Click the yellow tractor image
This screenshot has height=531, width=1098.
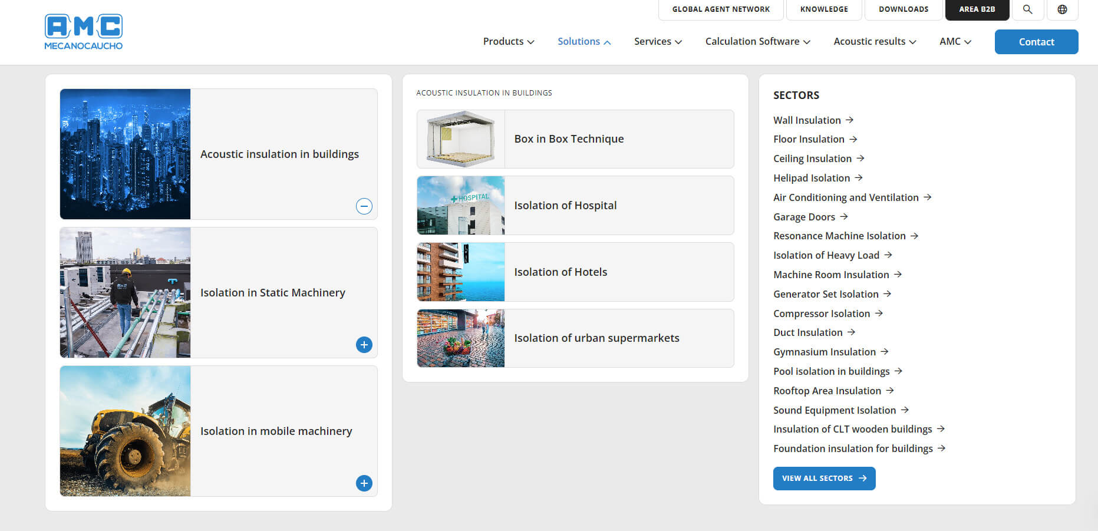(x=125, y=431)
